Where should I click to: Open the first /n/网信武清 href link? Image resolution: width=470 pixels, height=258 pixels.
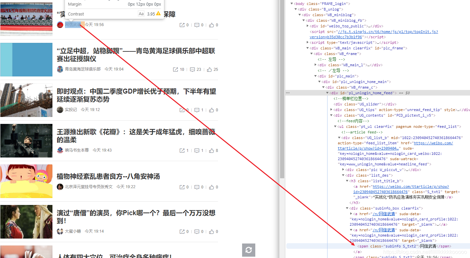click(x=383, y=214)
